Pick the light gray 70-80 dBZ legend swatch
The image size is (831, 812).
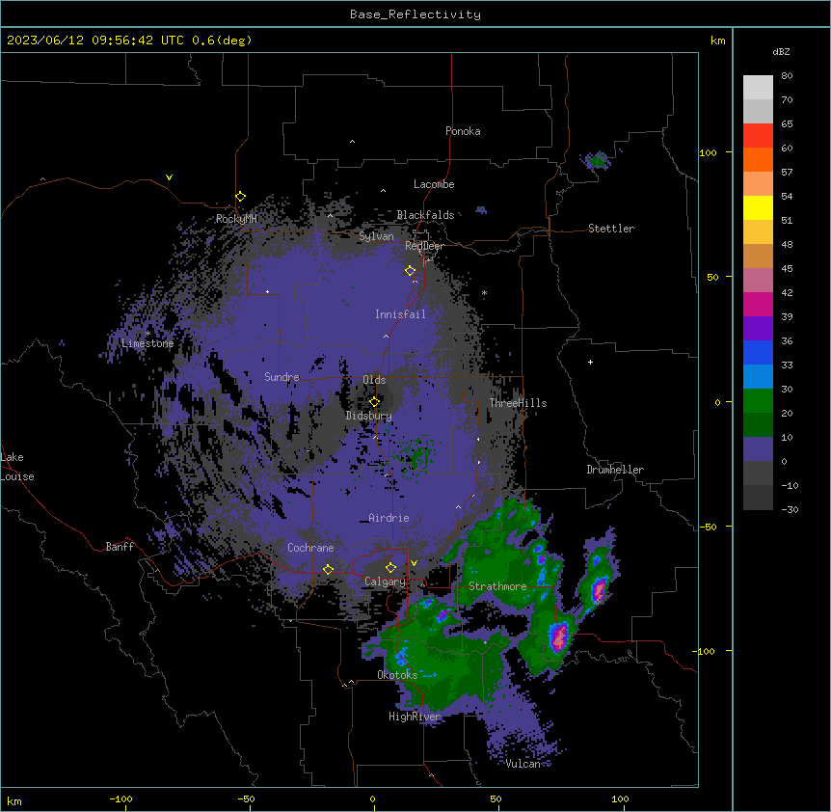(x=758, y=88)
